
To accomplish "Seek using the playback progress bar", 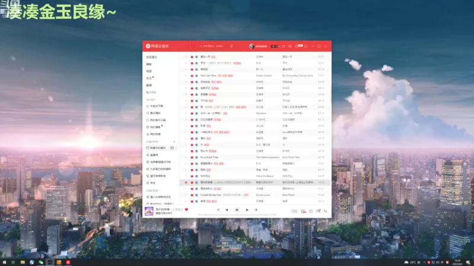I will tap(237, 215).
